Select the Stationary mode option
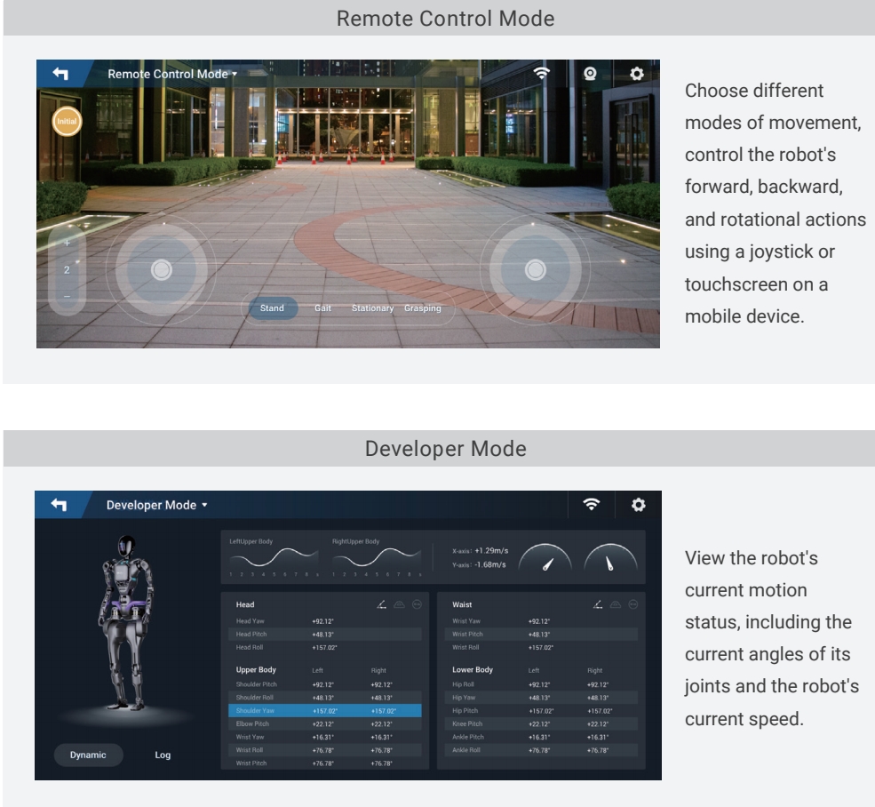 coord(372,308)
